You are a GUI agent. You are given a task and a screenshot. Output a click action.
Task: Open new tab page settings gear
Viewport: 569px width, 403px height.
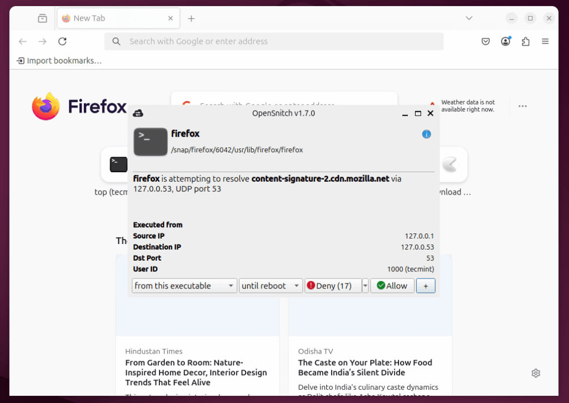536,373
